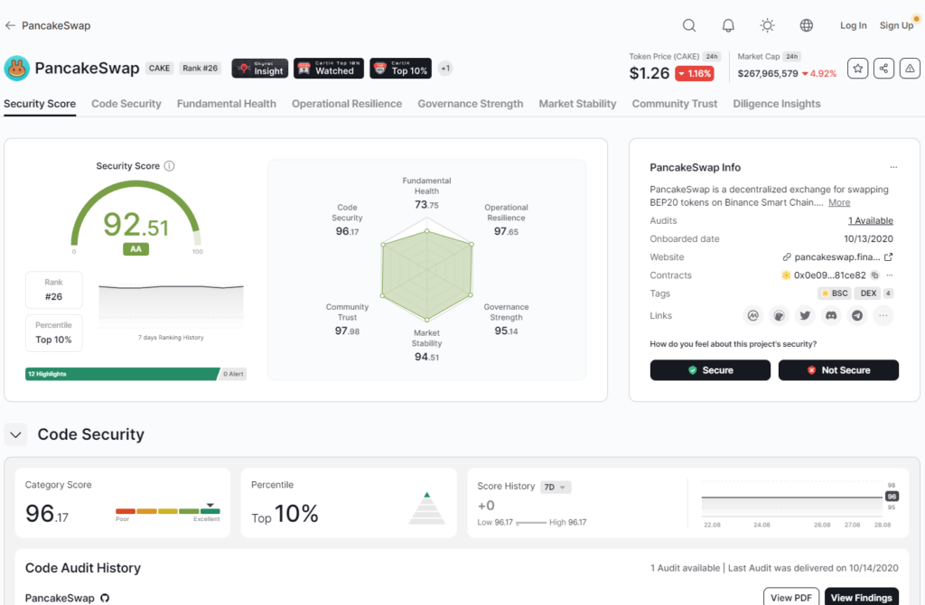Viewport: 925px width, 605px height.
Task: Switch to the Governance Strength tab
Action: click(x=470, y=104)
